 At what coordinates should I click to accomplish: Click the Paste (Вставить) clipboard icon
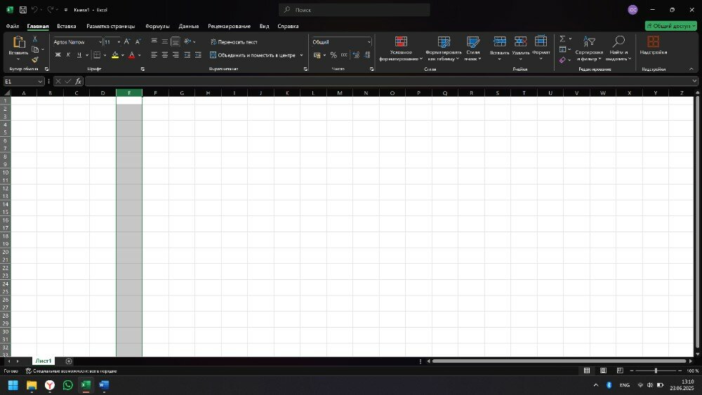coord(18,42)
